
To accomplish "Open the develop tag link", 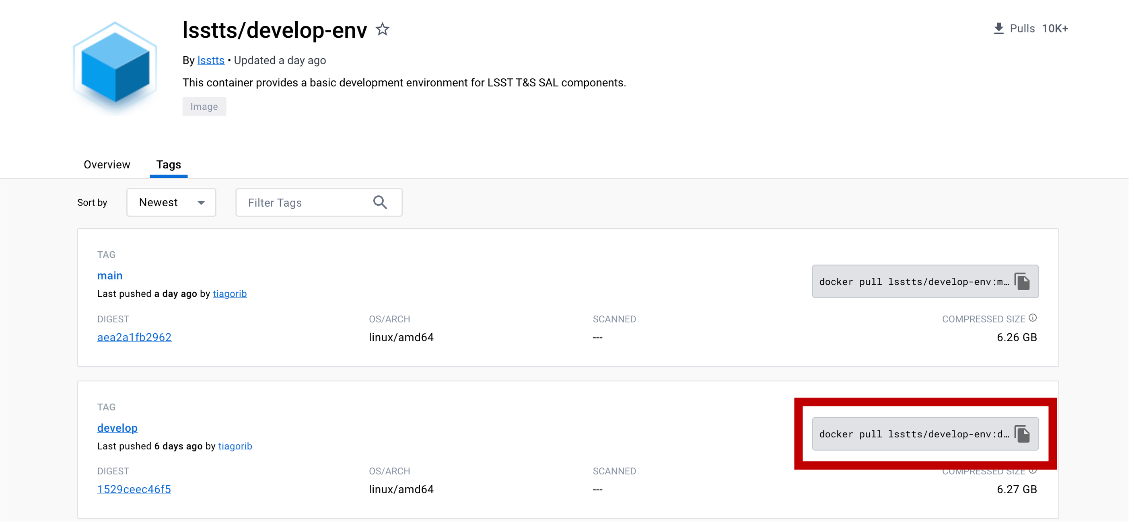I will (x=117, y=428).
